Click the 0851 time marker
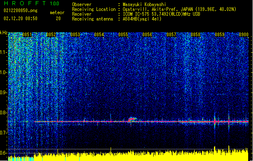 27,35
